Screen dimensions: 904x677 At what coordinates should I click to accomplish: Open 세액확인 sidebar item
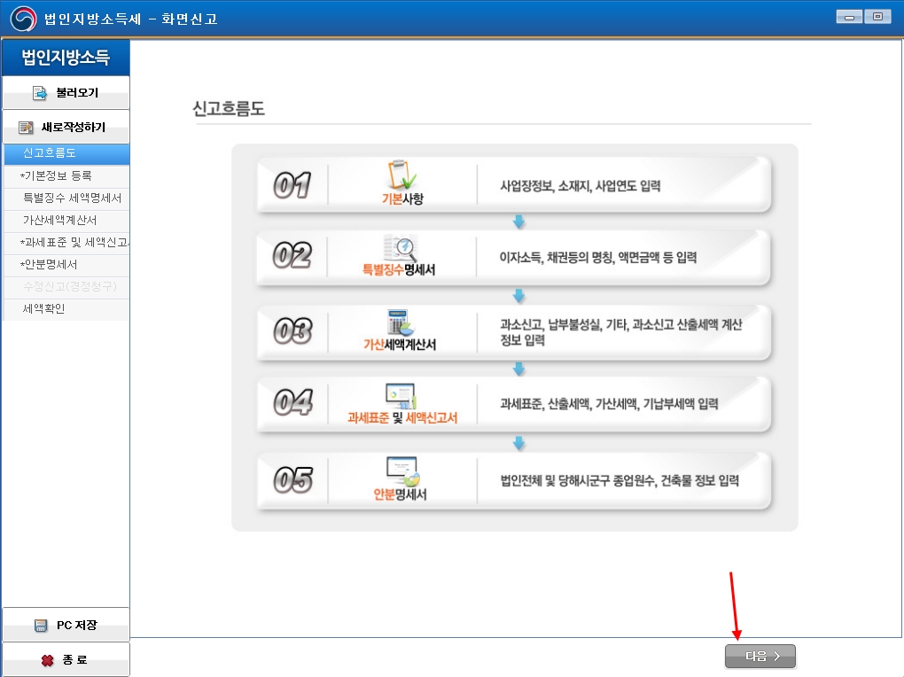[66, 309]
